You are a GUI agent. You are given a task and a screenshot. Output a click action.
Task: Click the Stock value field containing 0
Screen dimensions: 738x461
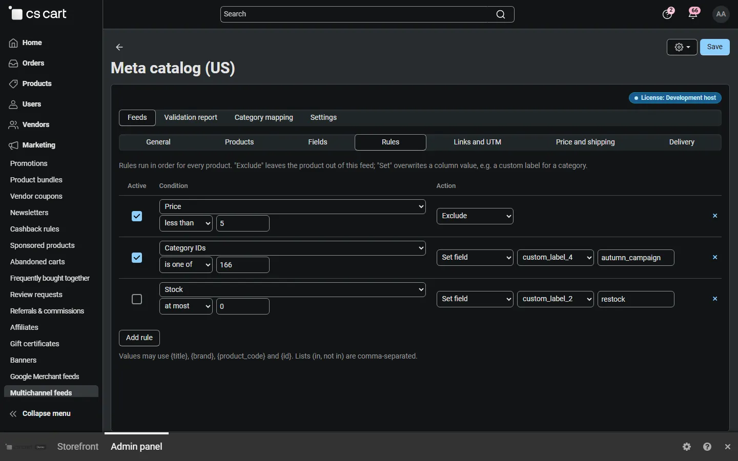pos(243,306)
